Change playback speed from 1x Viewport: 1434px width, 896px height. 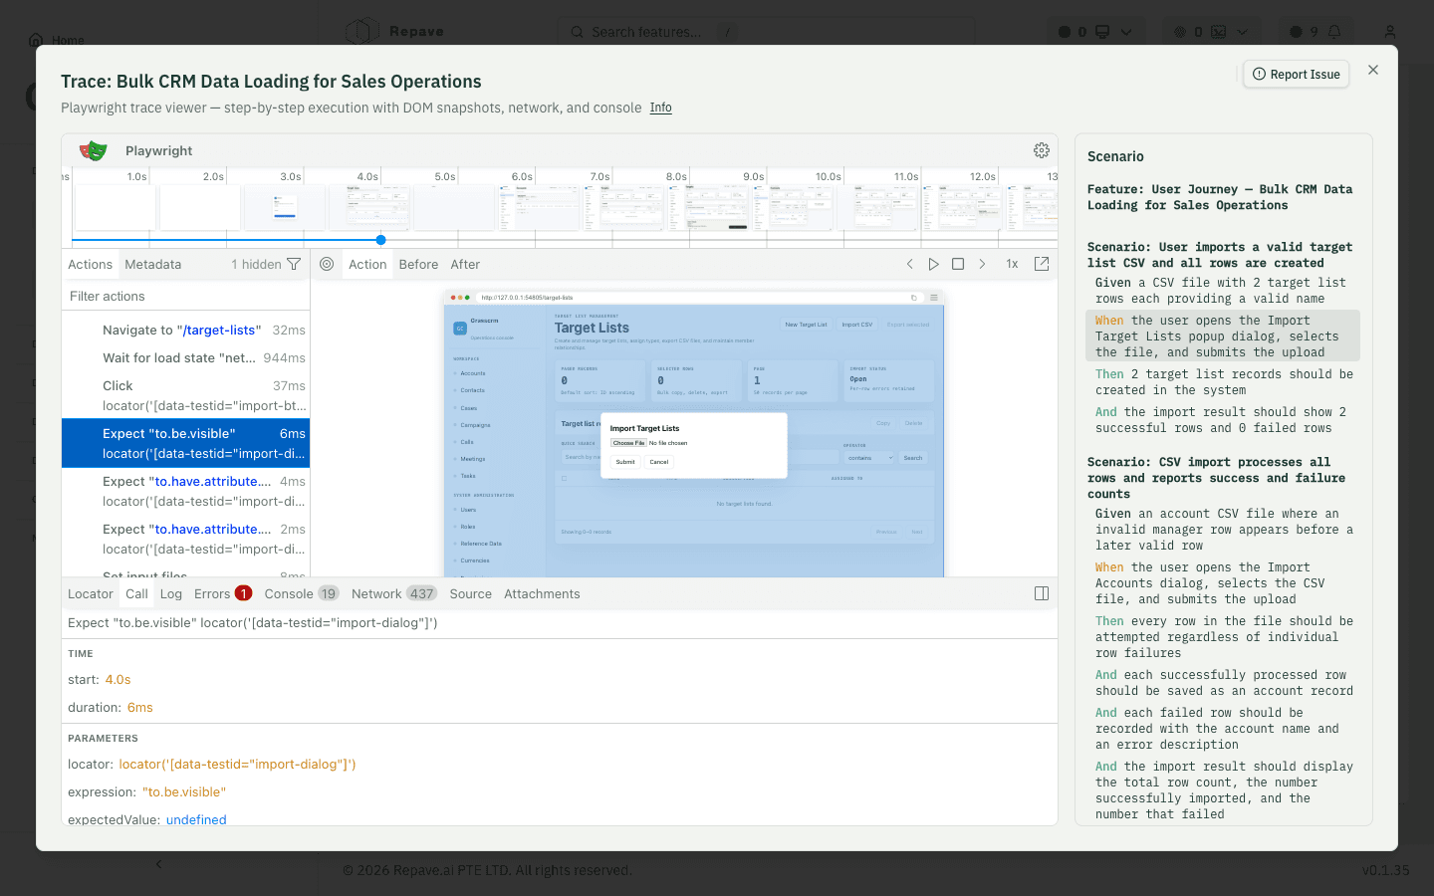coord(1012,265)
